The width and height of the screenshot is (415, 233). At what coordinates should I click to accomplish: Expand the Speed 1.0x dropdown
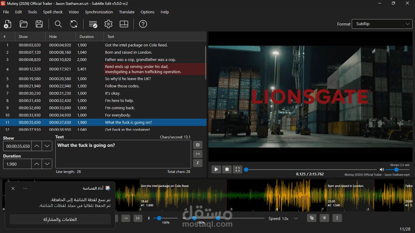click(296, 218)
